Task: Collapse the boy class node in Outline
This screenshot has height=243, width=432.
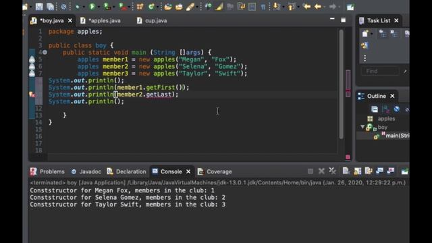Action: tap(362, 127)
